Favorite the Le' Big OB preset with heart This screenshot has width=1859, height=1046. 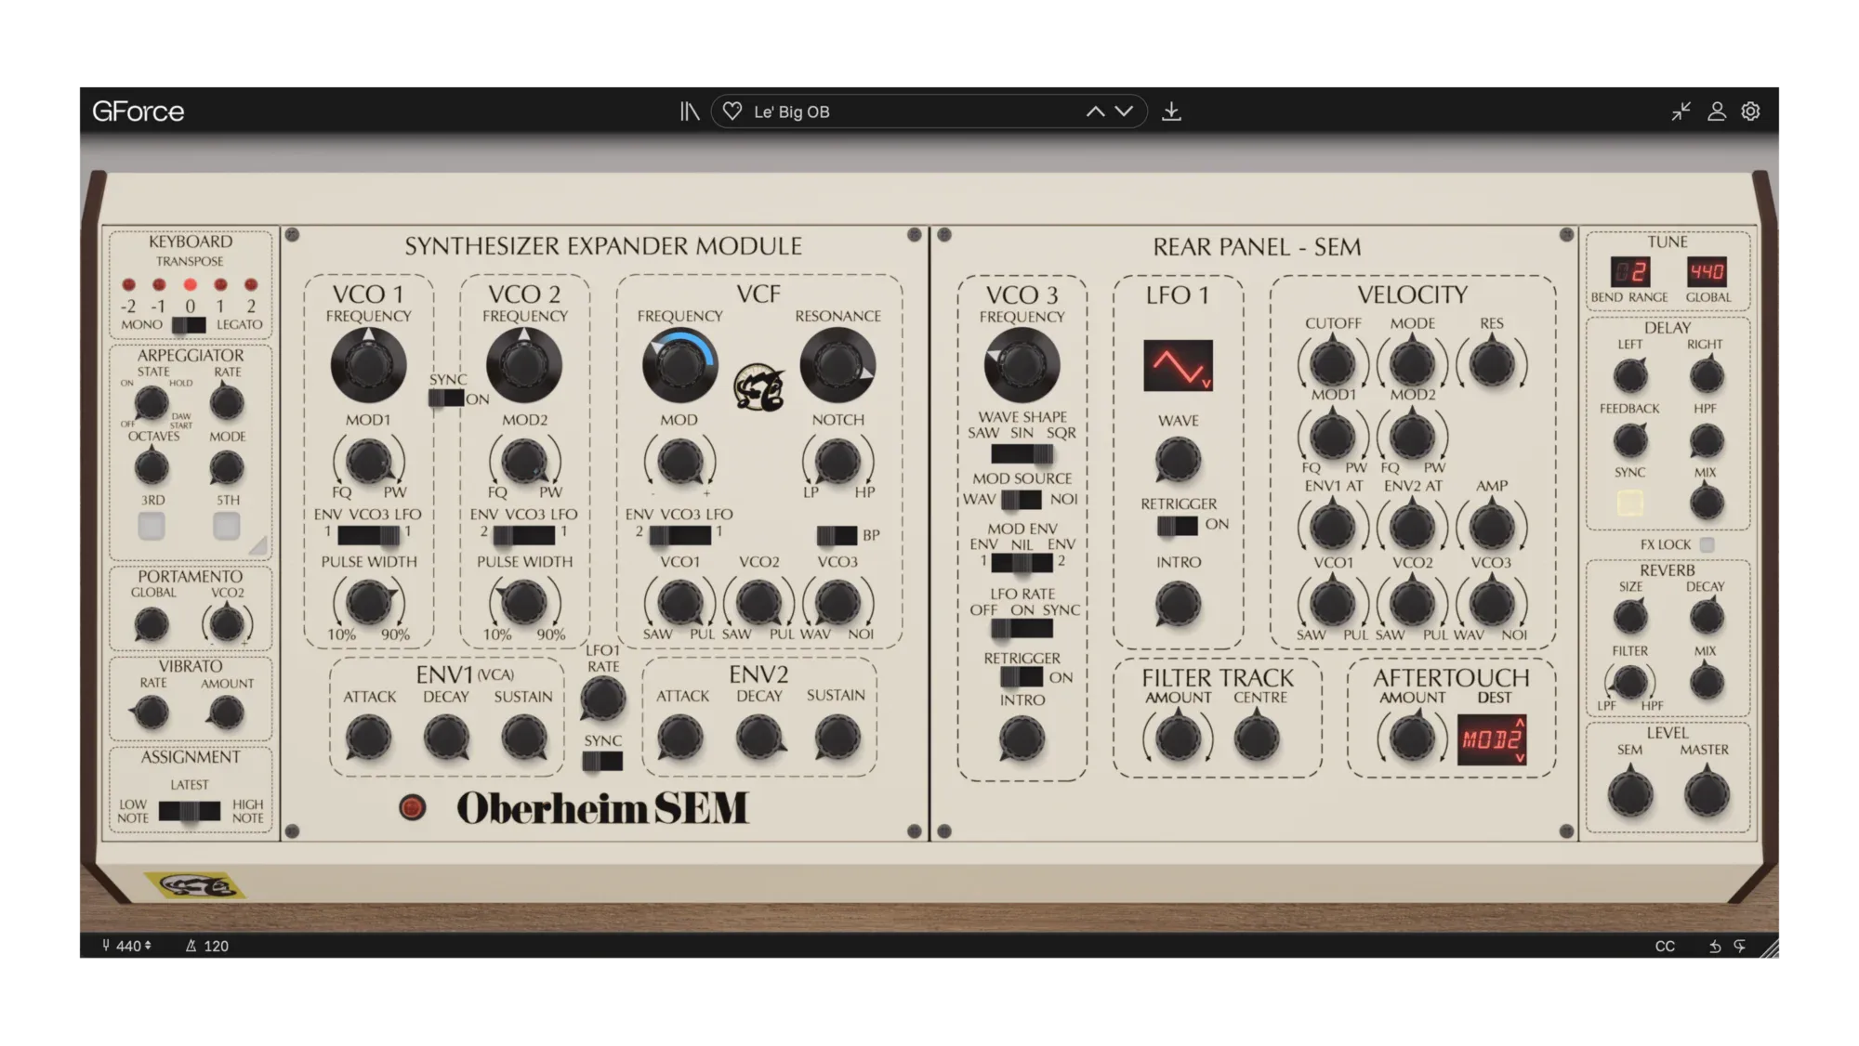click(732, 111)
